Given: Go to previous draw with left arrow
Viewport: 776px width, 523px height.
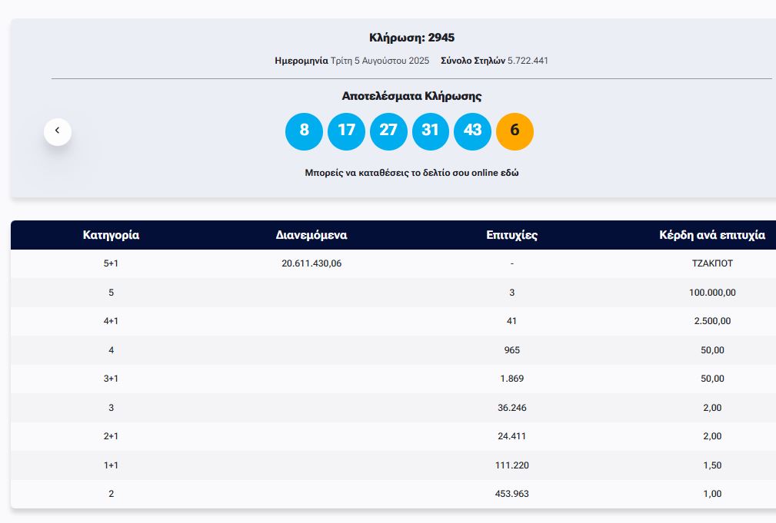Looking at the screenshot, I should (x=58, y=131).
